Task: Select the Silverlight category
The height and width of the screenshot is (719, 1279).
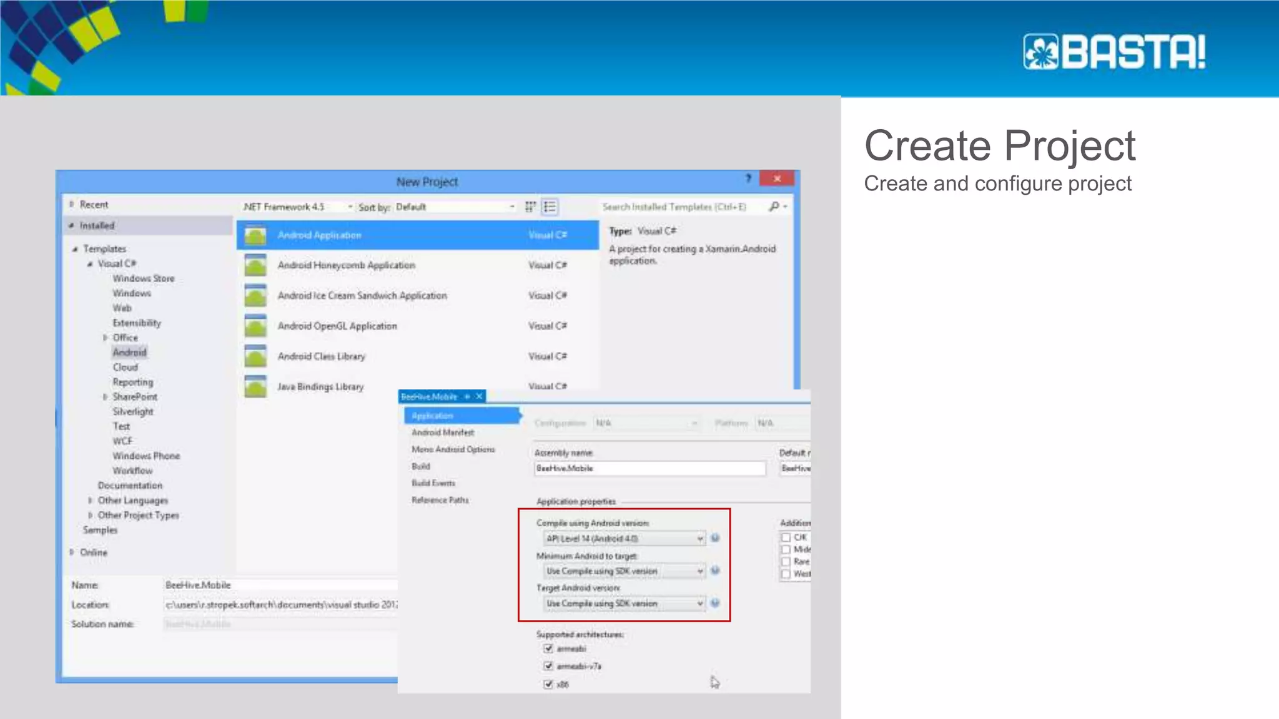Action: point(133,412)
